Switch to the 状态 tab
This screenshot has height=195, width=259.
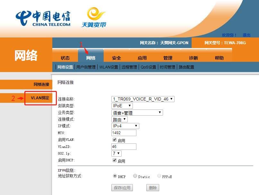[65, 58]
